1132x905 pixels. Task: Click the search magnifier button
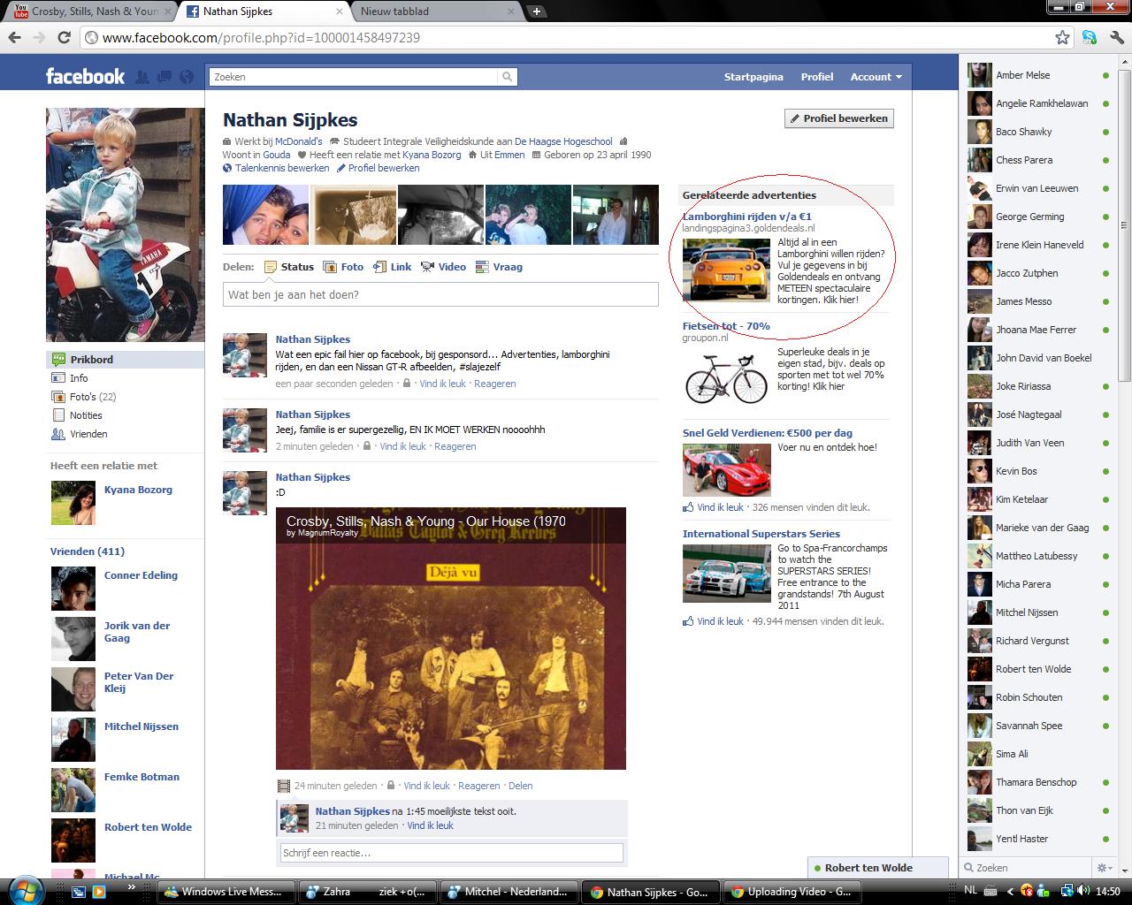pos(507,77)
